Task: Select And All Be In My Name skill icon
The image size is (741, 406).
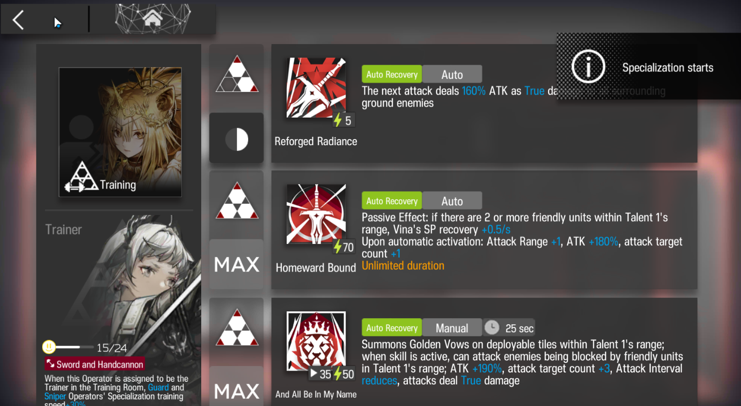Action: (x=316, y=341)
